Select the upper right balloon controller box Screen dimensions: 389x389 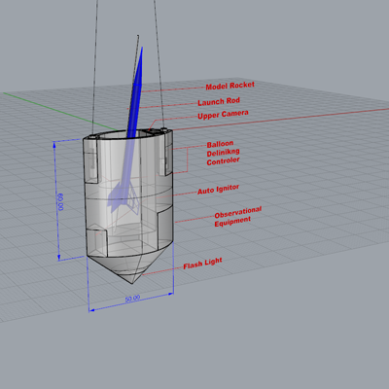(165, 154)
